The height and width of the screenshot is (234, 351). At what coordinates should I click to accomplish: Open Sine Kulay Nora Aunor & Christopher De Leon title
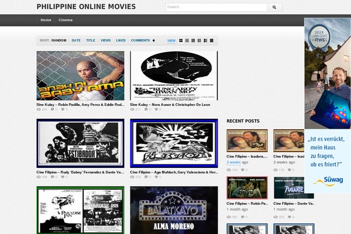(170, 105)
